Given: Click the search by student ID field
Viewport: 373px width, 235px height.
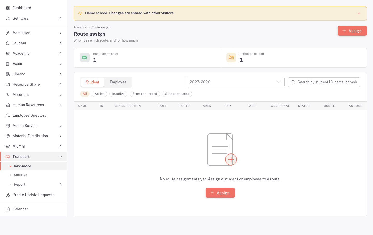Looking at the screenshot, I should tap(324, 82).
